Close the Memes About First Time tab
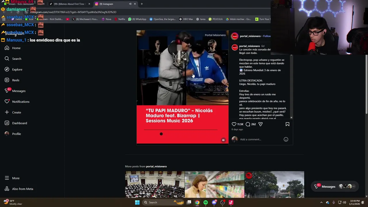368x207 pixels. pyautogui.click(x=89, y=4)
